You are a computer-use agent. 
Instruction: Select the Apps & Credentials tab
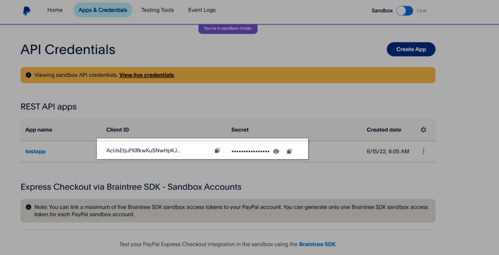pyautogui.click(x=103, y=10)
